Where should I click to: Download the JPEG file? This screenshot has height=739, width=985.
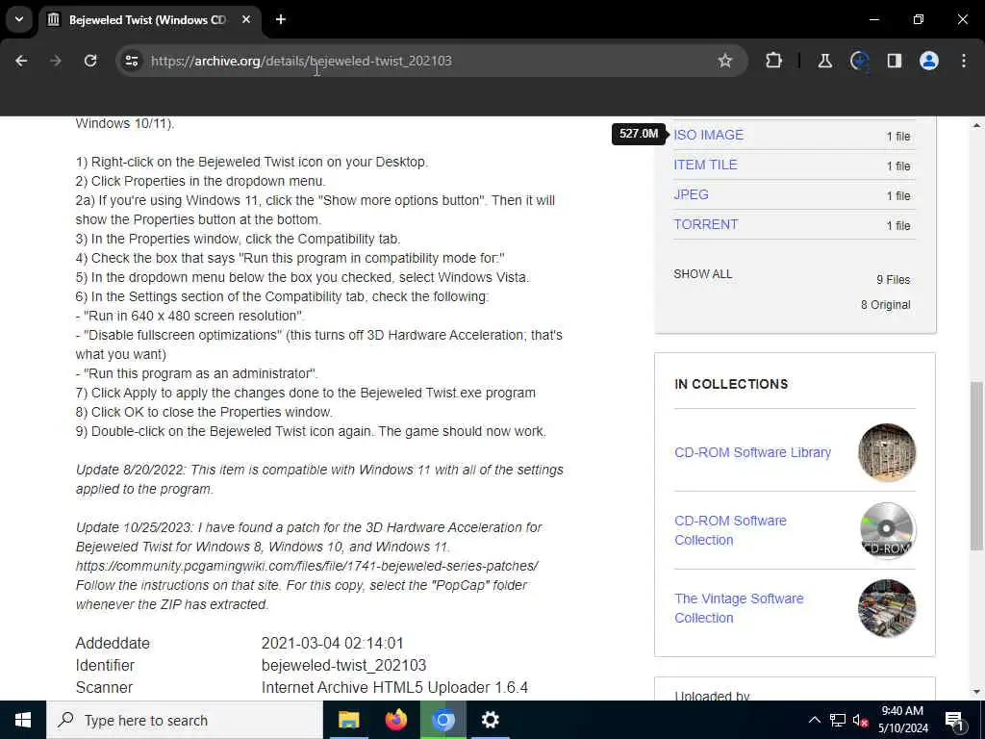pyautogui.click(x=691, y=194)
